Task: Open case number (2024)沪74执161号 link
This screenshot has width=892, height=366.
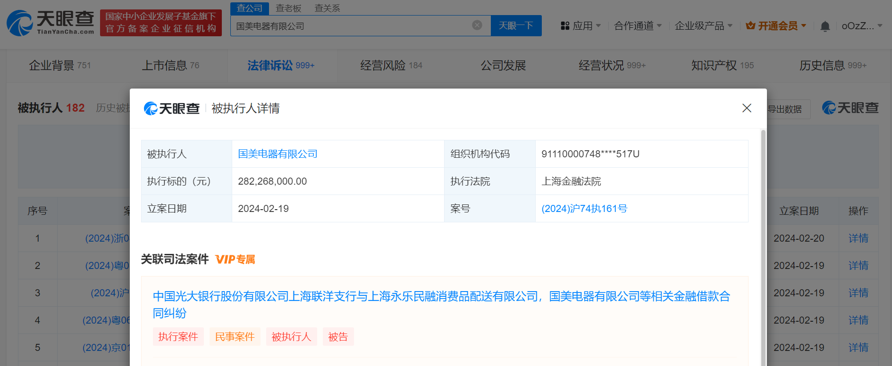Action: point(584,209)
